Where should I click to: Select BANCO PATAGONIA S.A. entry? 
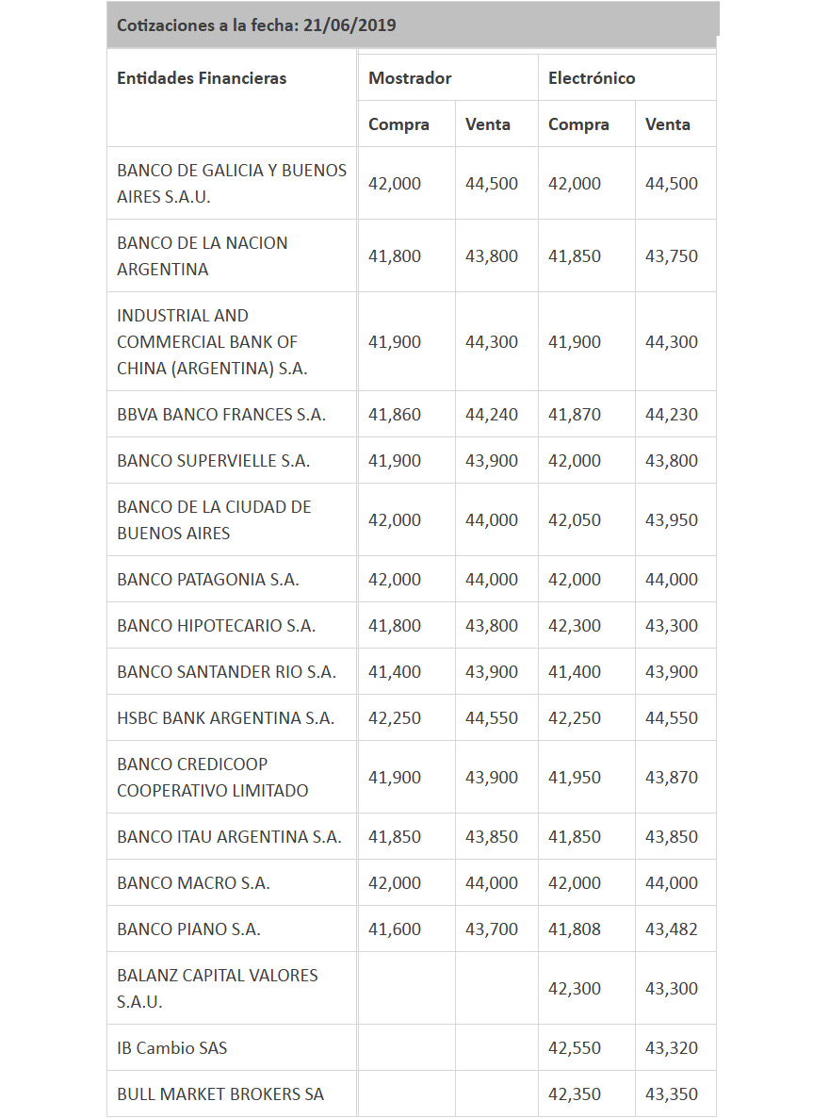coord(208,580)
